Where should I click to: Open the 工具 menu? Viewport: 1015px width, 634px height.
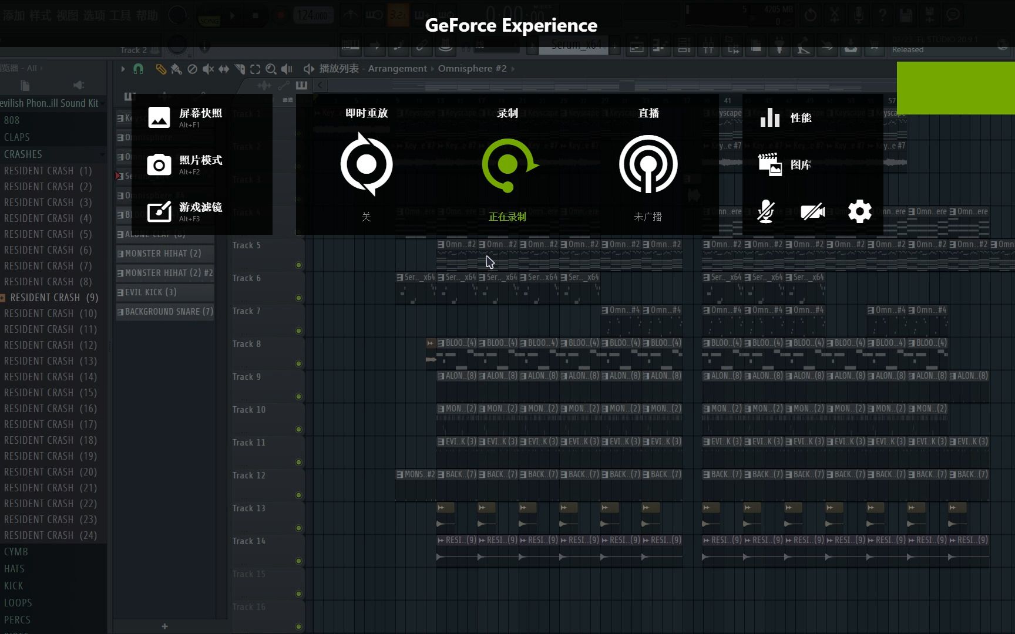coord(120,15)
